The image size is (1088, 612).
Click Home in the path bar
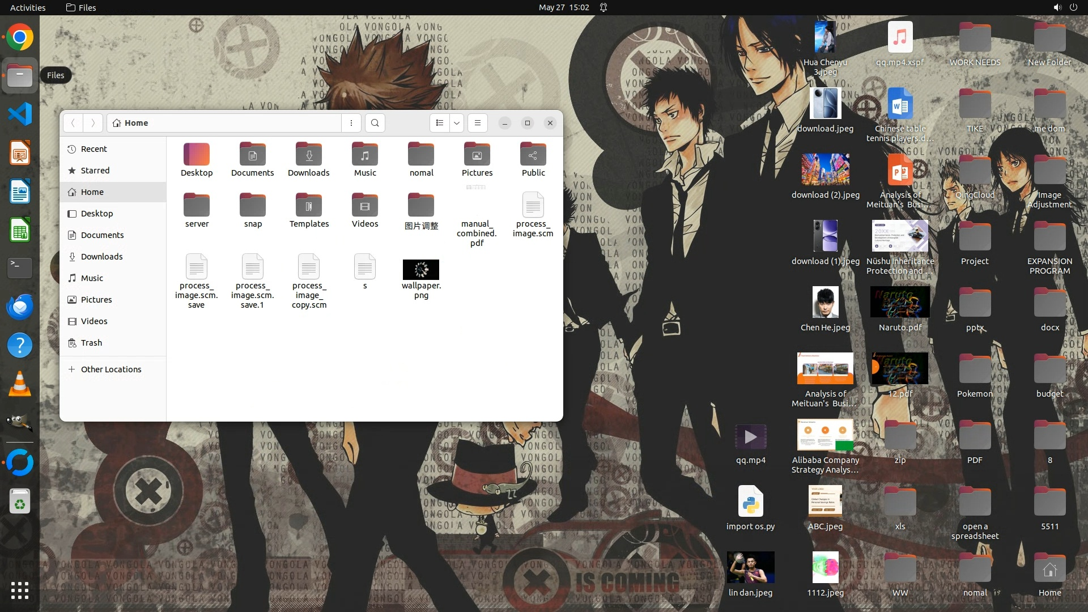[x=136, y=123]
